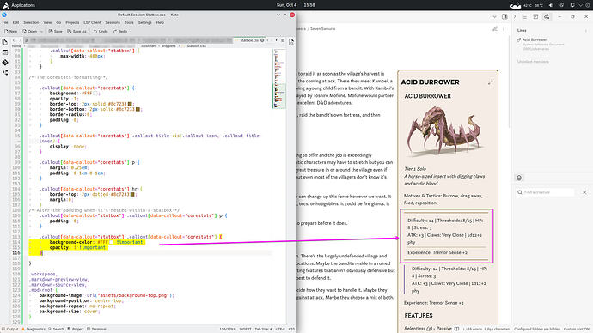This screenshot has height=333, width=593.
Task: Open the Edit menu in Kate
Action: coord(15,22)
